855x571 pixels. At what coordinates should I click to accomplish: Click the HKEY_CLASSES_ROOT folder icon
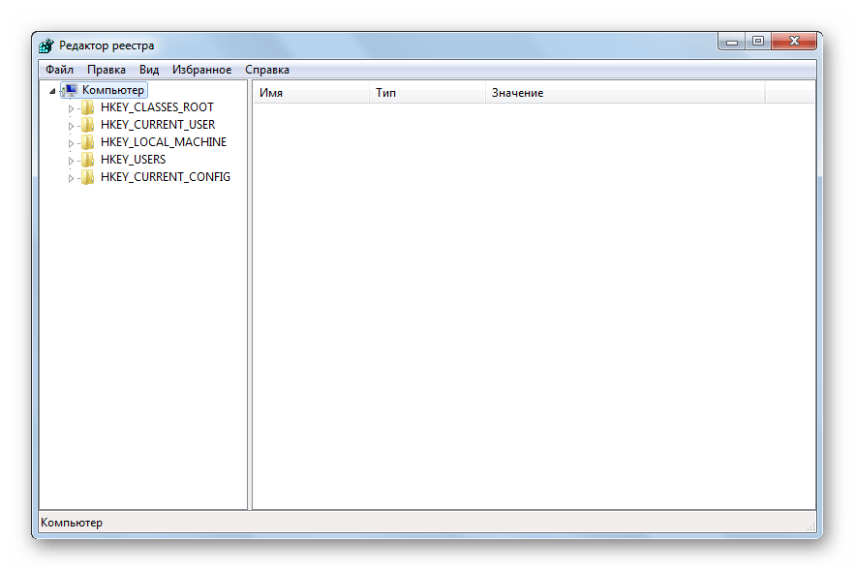point(87,107)
